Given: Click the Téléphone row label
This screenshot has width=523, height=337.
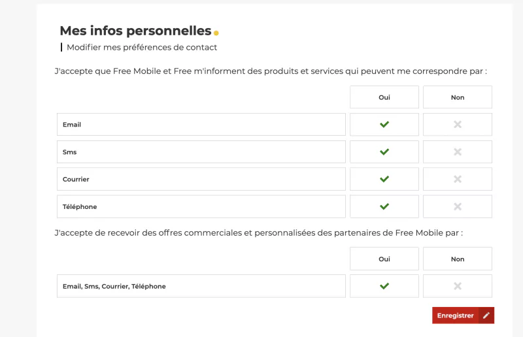Looking at the screenshot, I should pos(80,206).
